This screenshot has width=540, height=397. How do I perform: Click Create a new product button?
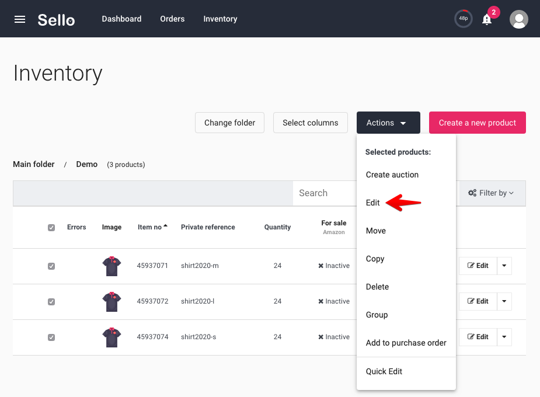click(x=478, y=123)
